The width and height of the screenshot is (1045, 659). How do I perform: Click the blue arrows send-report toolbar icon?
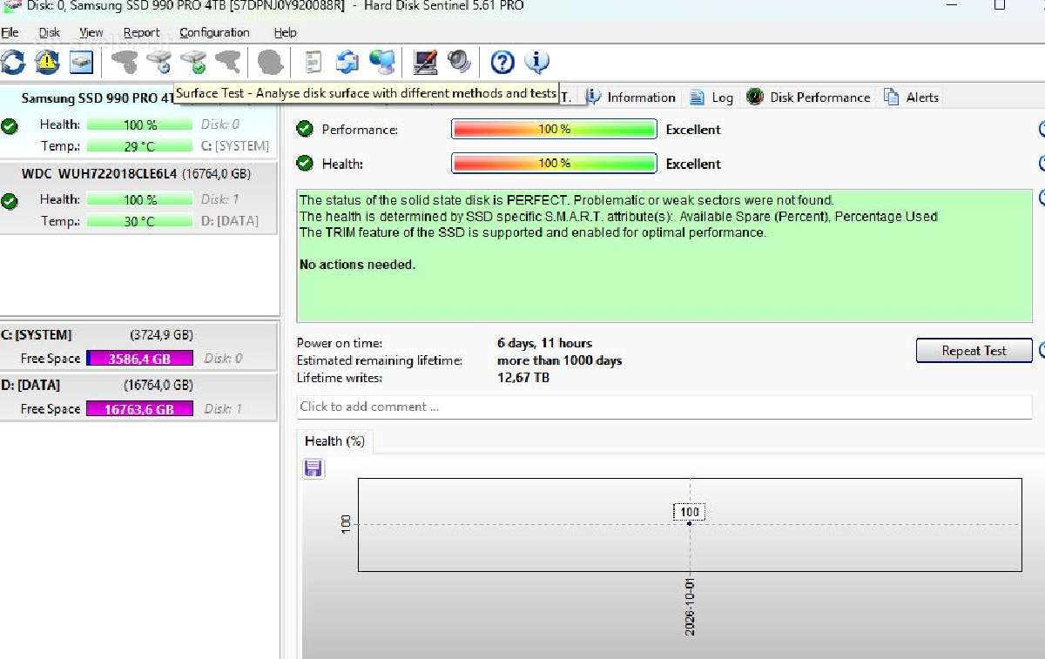click(x=347, y=62)
